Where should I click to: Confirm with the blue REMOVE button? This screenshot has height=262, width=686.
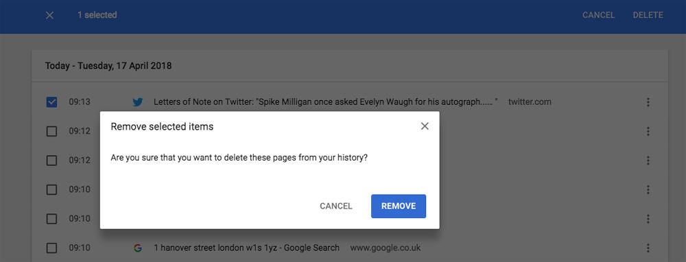click(399, 206)
